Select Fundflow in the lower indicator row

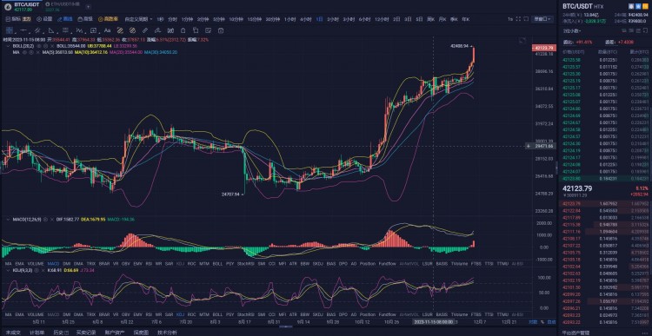point(387,314)
